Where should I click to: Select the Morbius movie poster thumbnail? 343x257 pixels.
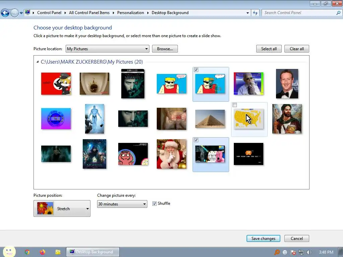(94, 154)
